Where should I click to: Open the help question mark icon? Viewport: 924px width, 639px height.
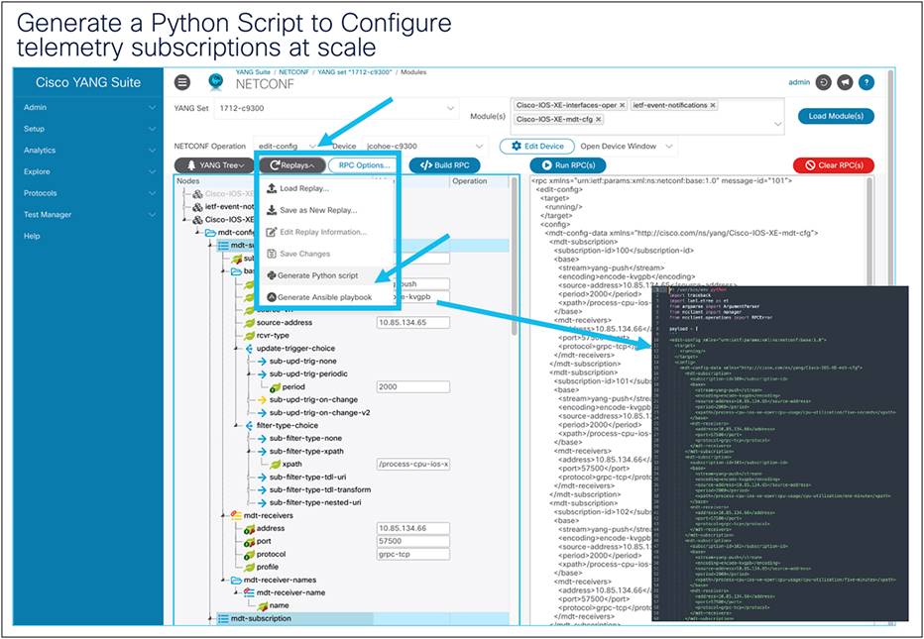(866, 82)
